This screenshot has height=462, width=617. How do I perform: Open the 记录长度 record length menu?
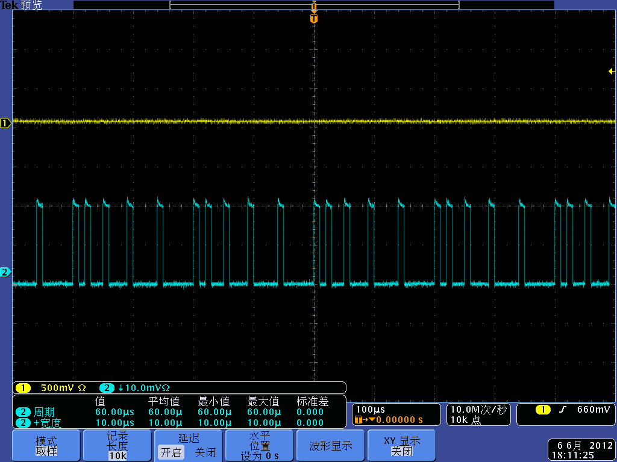(117, 446)
